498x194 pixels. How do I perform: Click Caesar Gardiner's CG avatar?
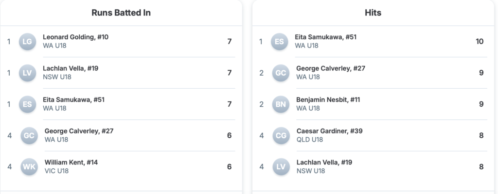(281, 135)
